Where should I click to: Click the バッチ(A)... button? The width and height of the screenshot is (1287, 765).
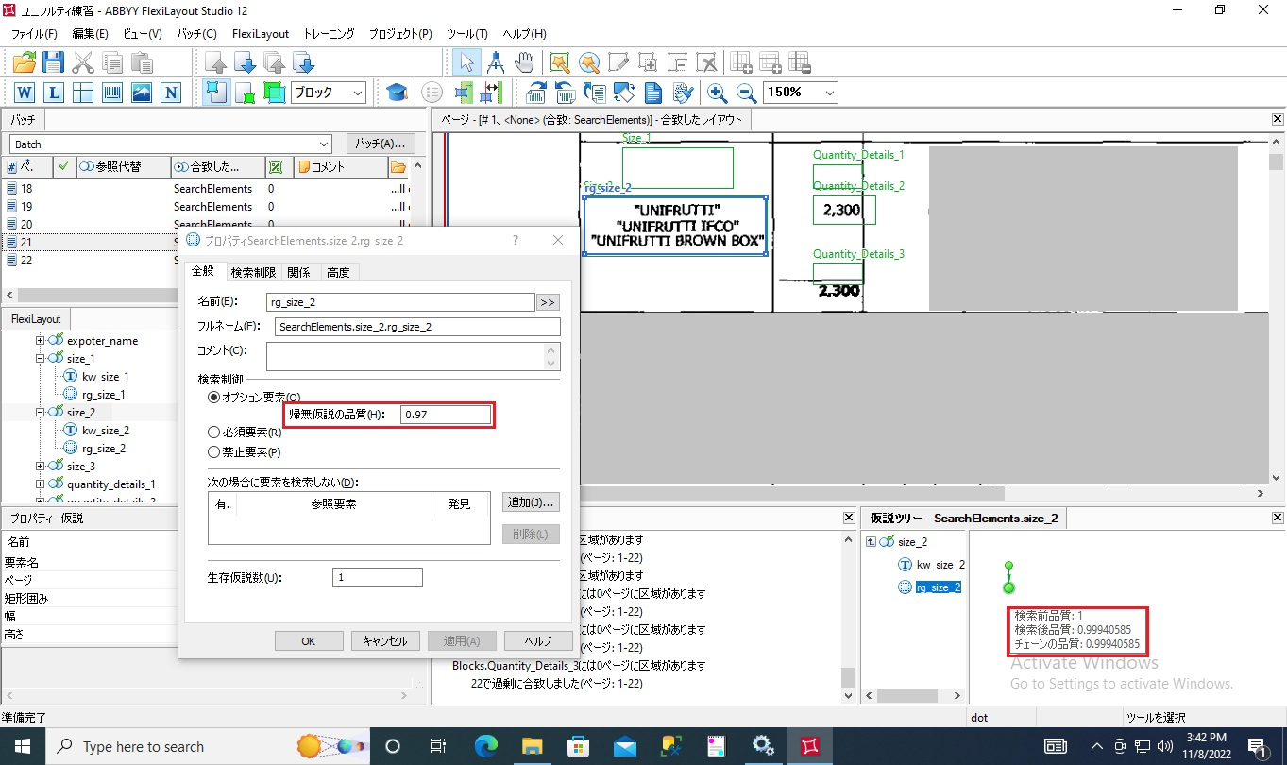pyautogui.click(x=381, y=144)
